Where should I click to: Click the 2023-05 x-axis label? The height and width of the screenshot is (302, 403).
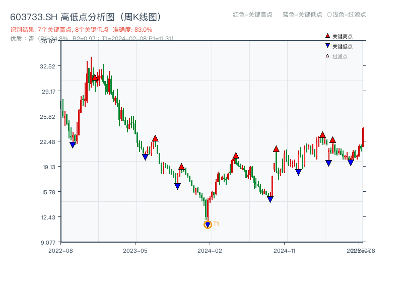[x=135, y=251]
